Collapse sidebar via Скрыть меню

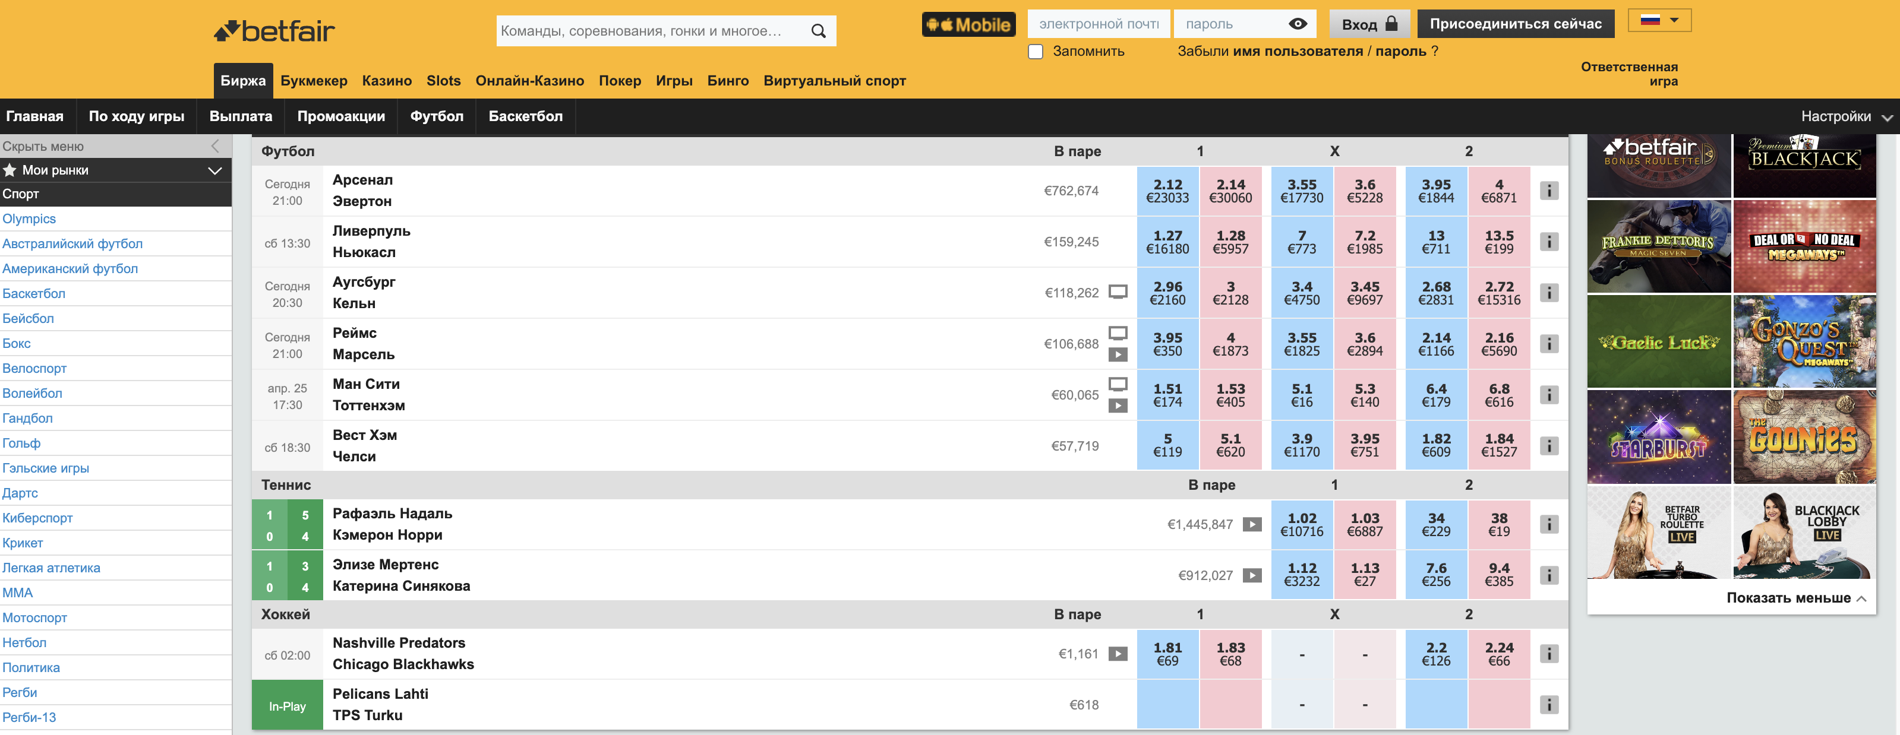[116, 146]
